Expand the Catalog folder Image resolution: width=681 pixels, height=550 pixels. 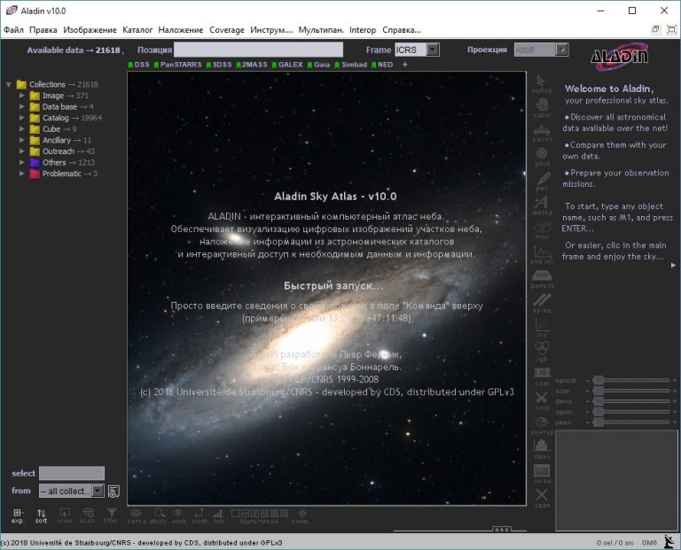(21, 118)
